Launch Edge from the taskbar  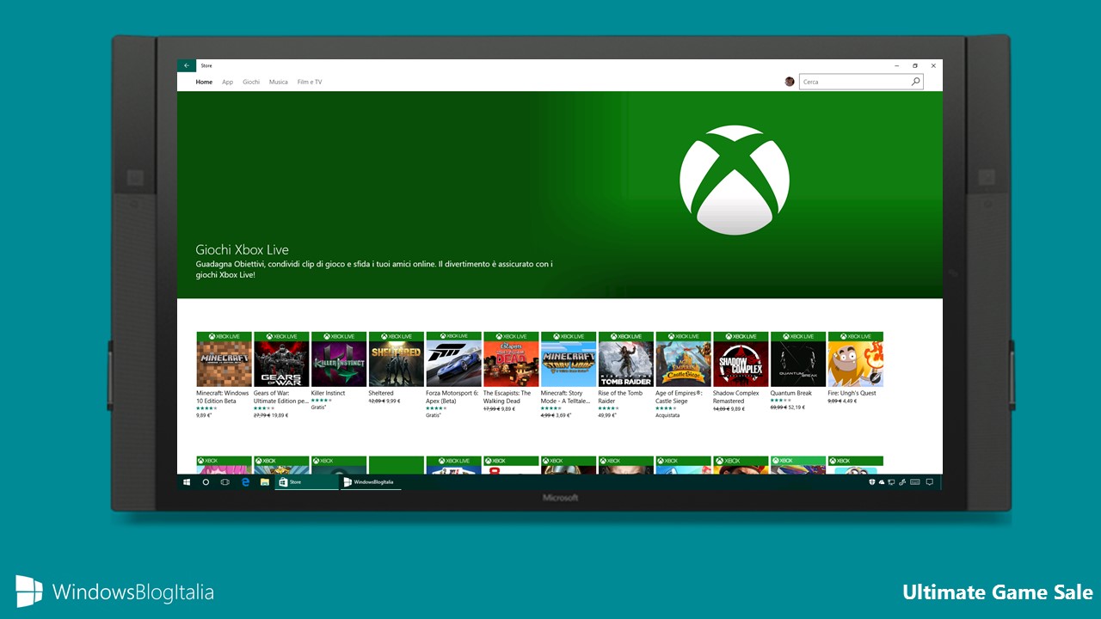click(245, 482)
